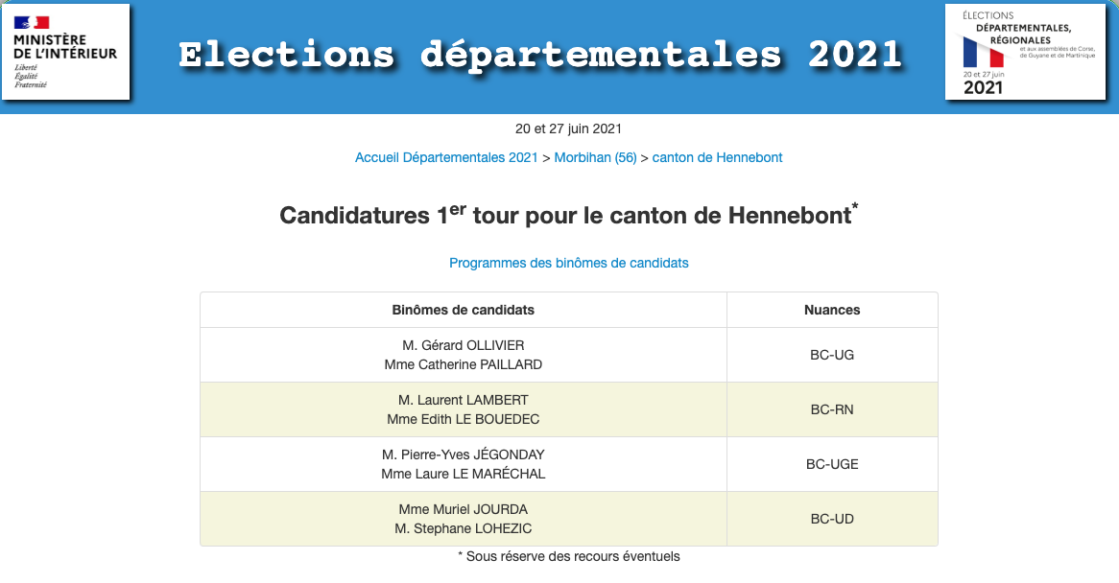1119x583 pixels.
Task: Click the Binômes de candidats column header
Action: coord(464,310)
